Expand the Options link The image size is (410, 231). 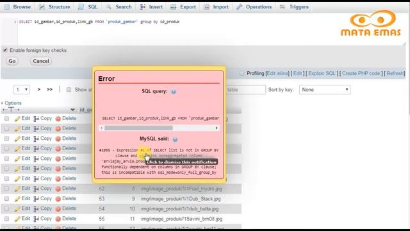coord(11,103)
